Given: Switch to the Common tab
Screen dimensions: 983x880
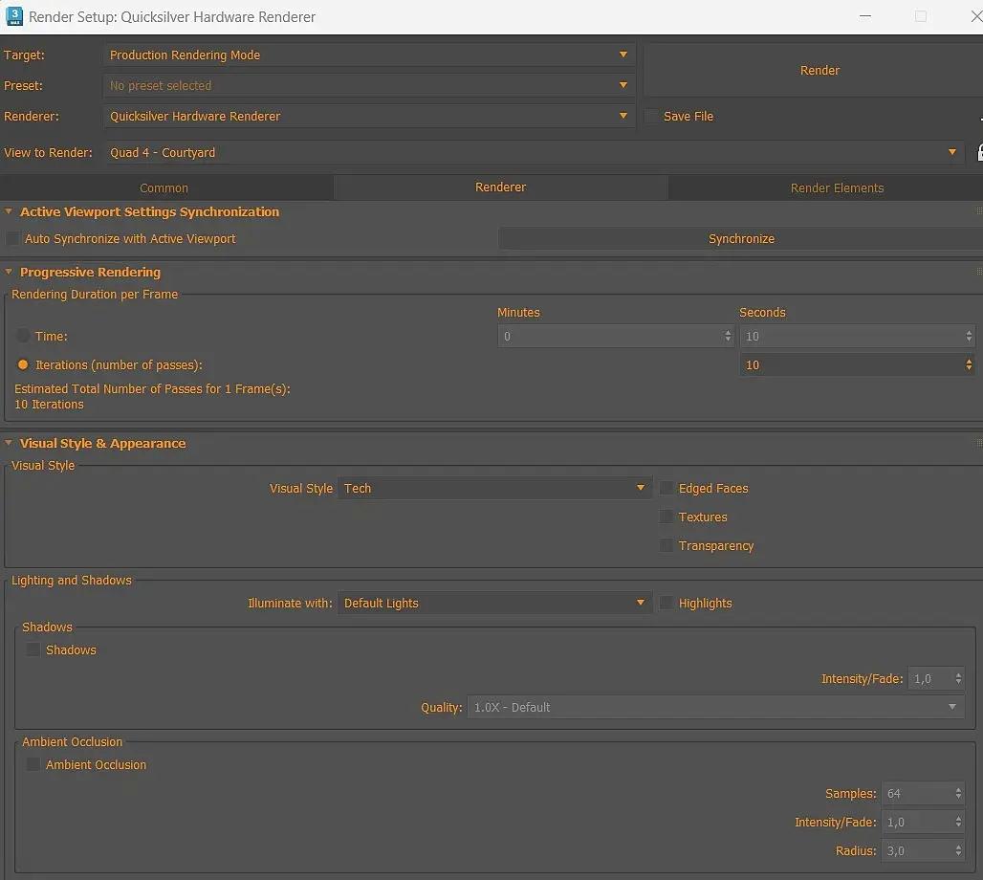Looking at the screenshot, I should tap(164, 187).
